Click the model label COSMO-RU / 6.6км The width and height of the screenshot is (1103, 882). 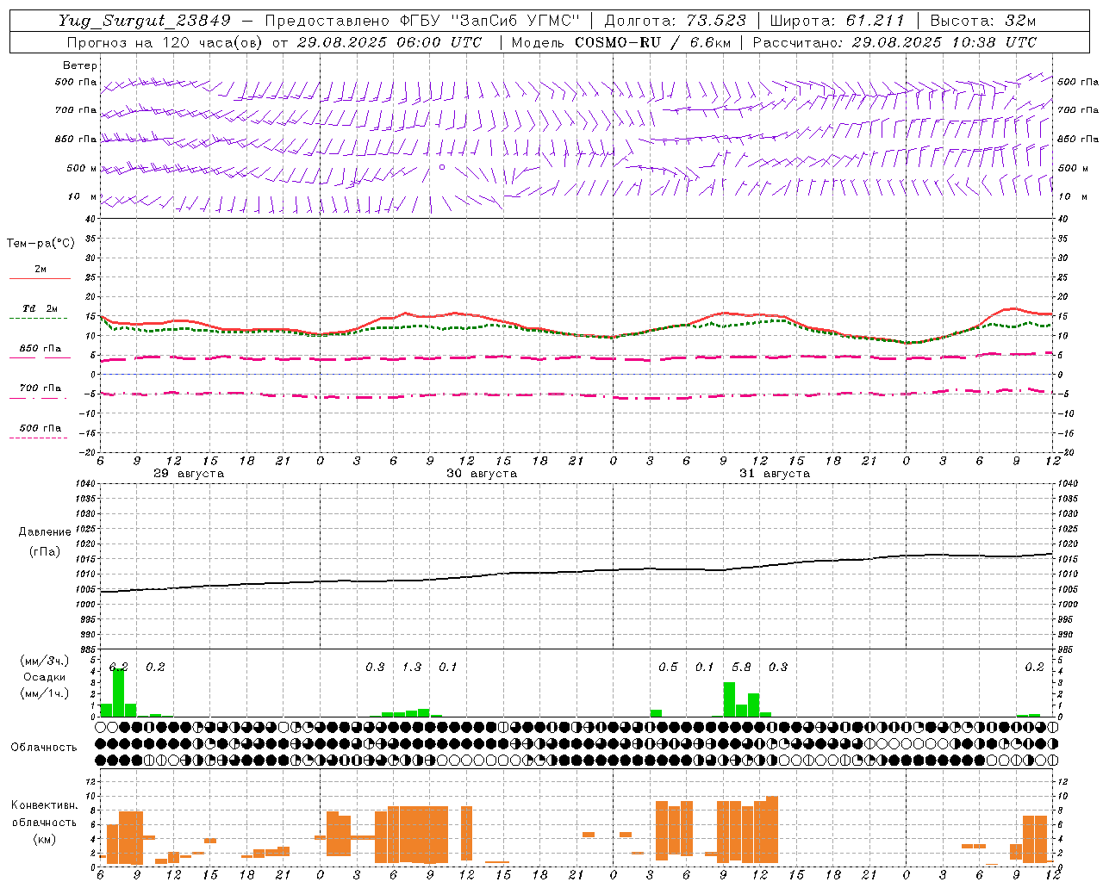pyautogui.click(x=653, y=42)
